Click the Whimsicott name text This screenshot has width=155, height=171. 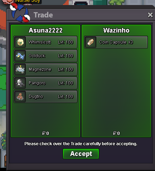(x=40, y=42)
